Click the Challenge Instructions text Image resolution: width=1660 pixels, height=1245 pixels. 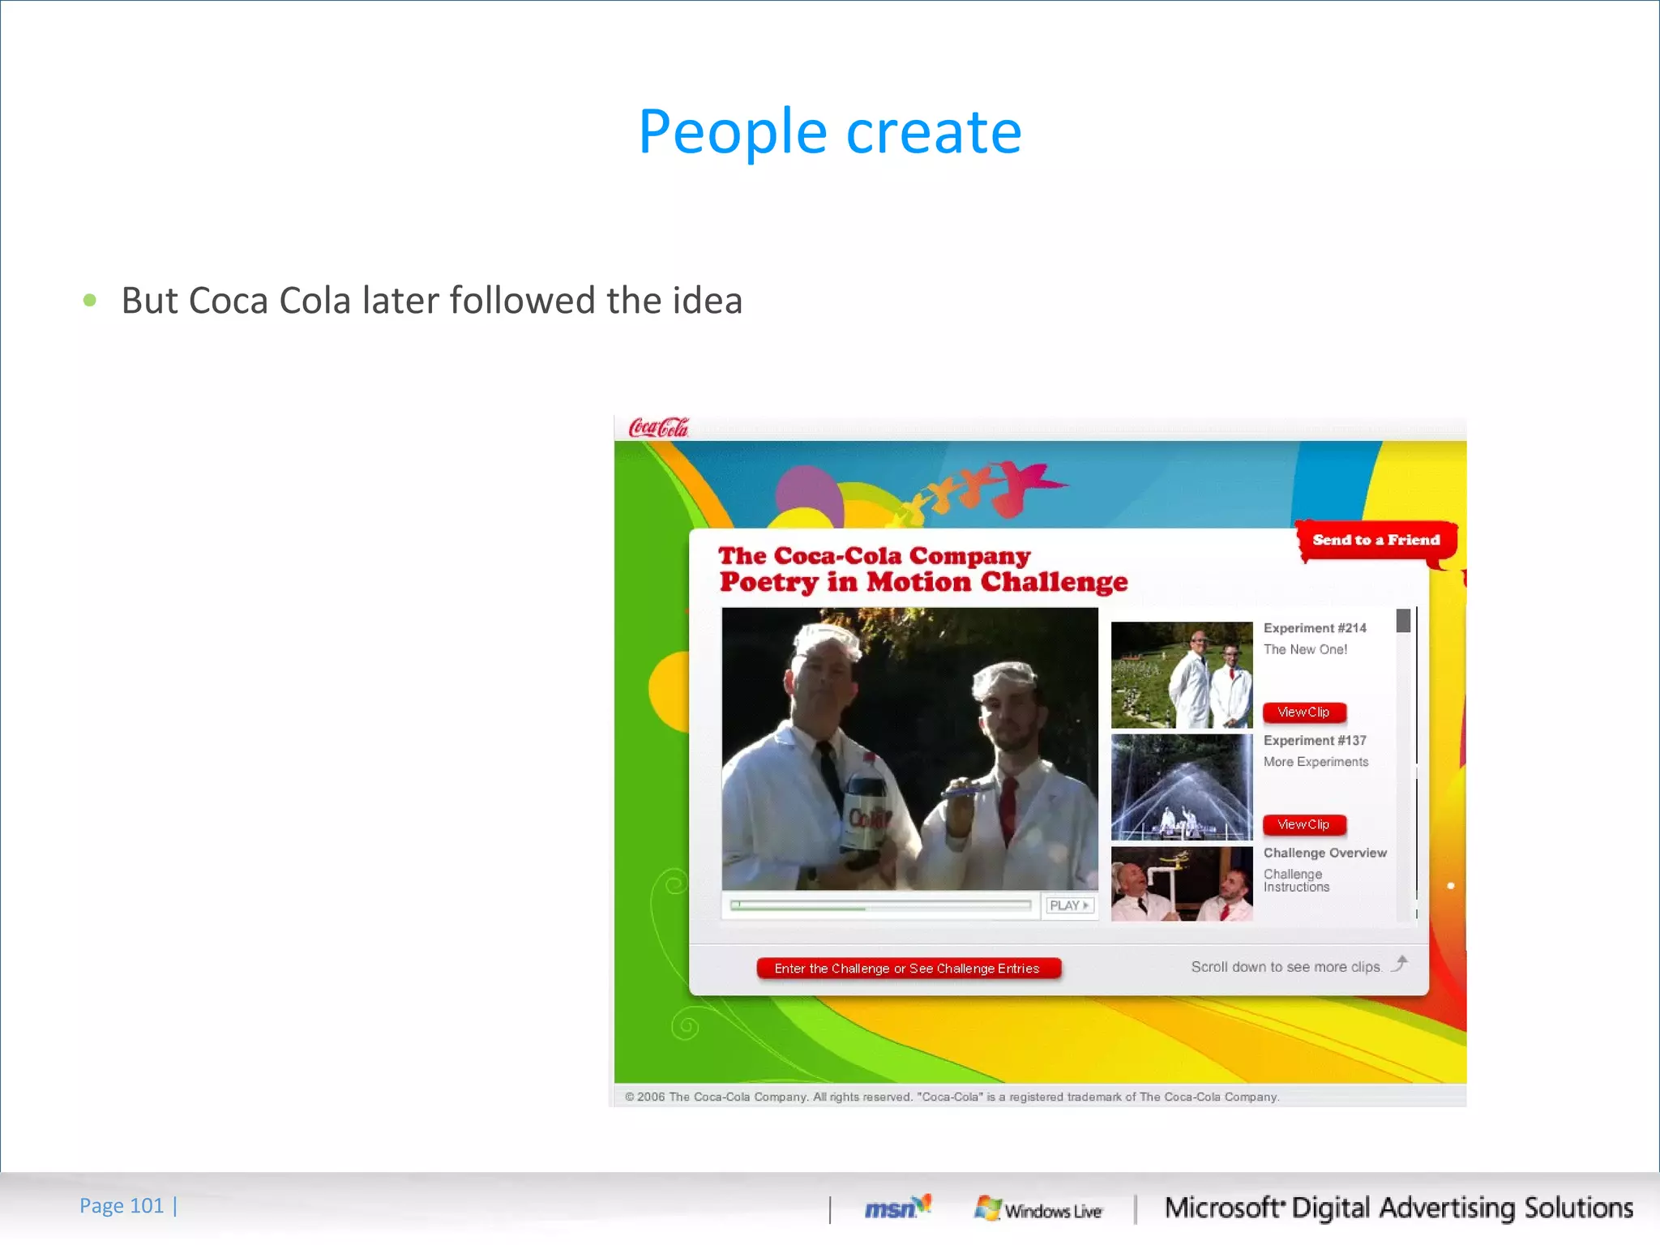click(1296, 880)
